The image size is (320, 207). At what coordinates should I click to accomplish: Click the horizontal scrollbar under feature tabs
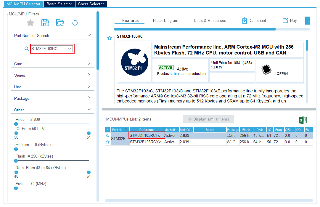pos(195,29)
